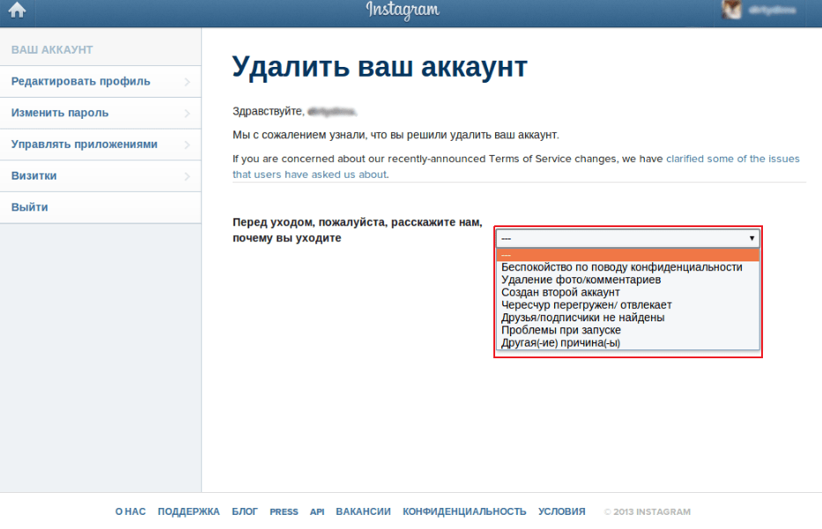Click chevron beside Редактировать профиль
Image resolution: width=822 pixels, height=529 pixels.
[187, 82]
